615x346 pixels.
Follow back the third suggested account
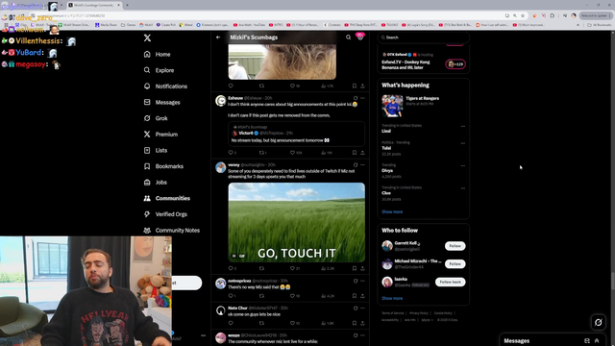point(451,282)
